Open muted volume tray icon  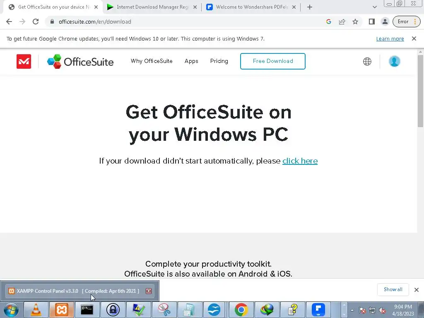coord(382,310)
